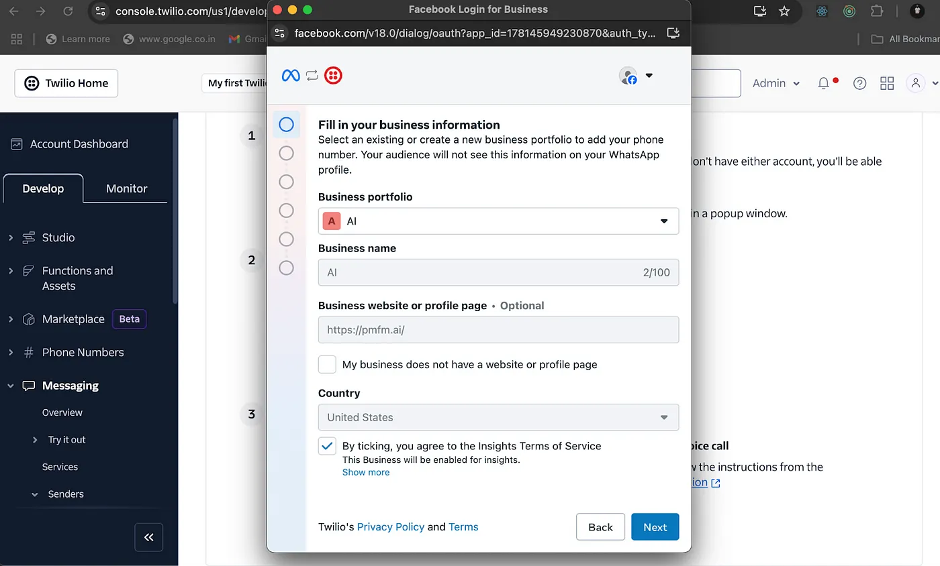Collapse the Messaging section
940x566 pixels.
[10, 386]
